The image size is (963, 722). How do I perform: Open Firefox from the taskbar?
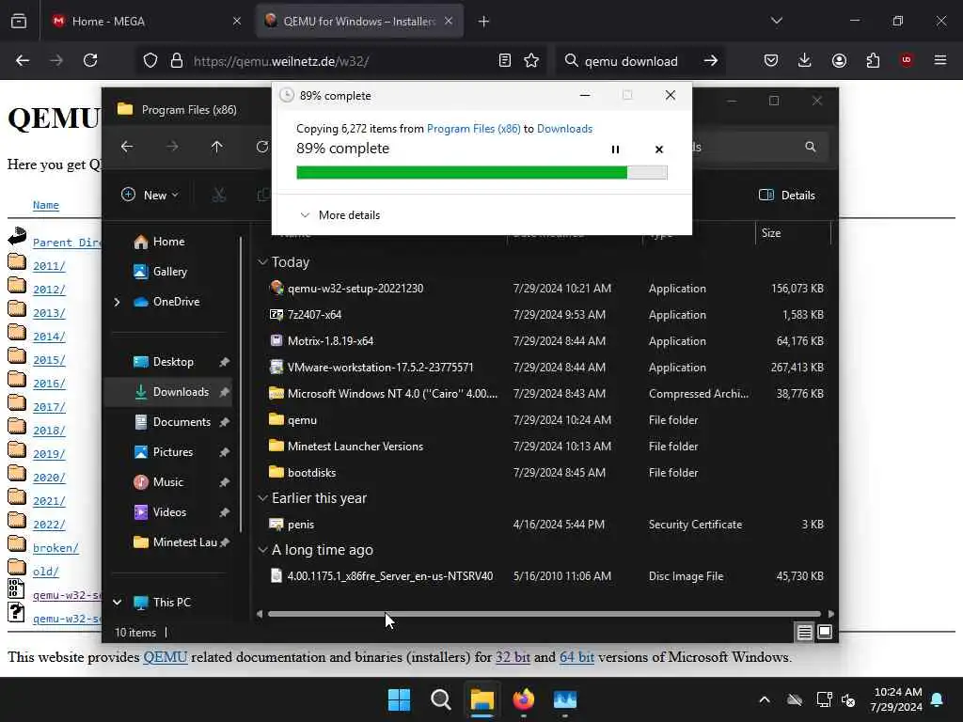523,699
